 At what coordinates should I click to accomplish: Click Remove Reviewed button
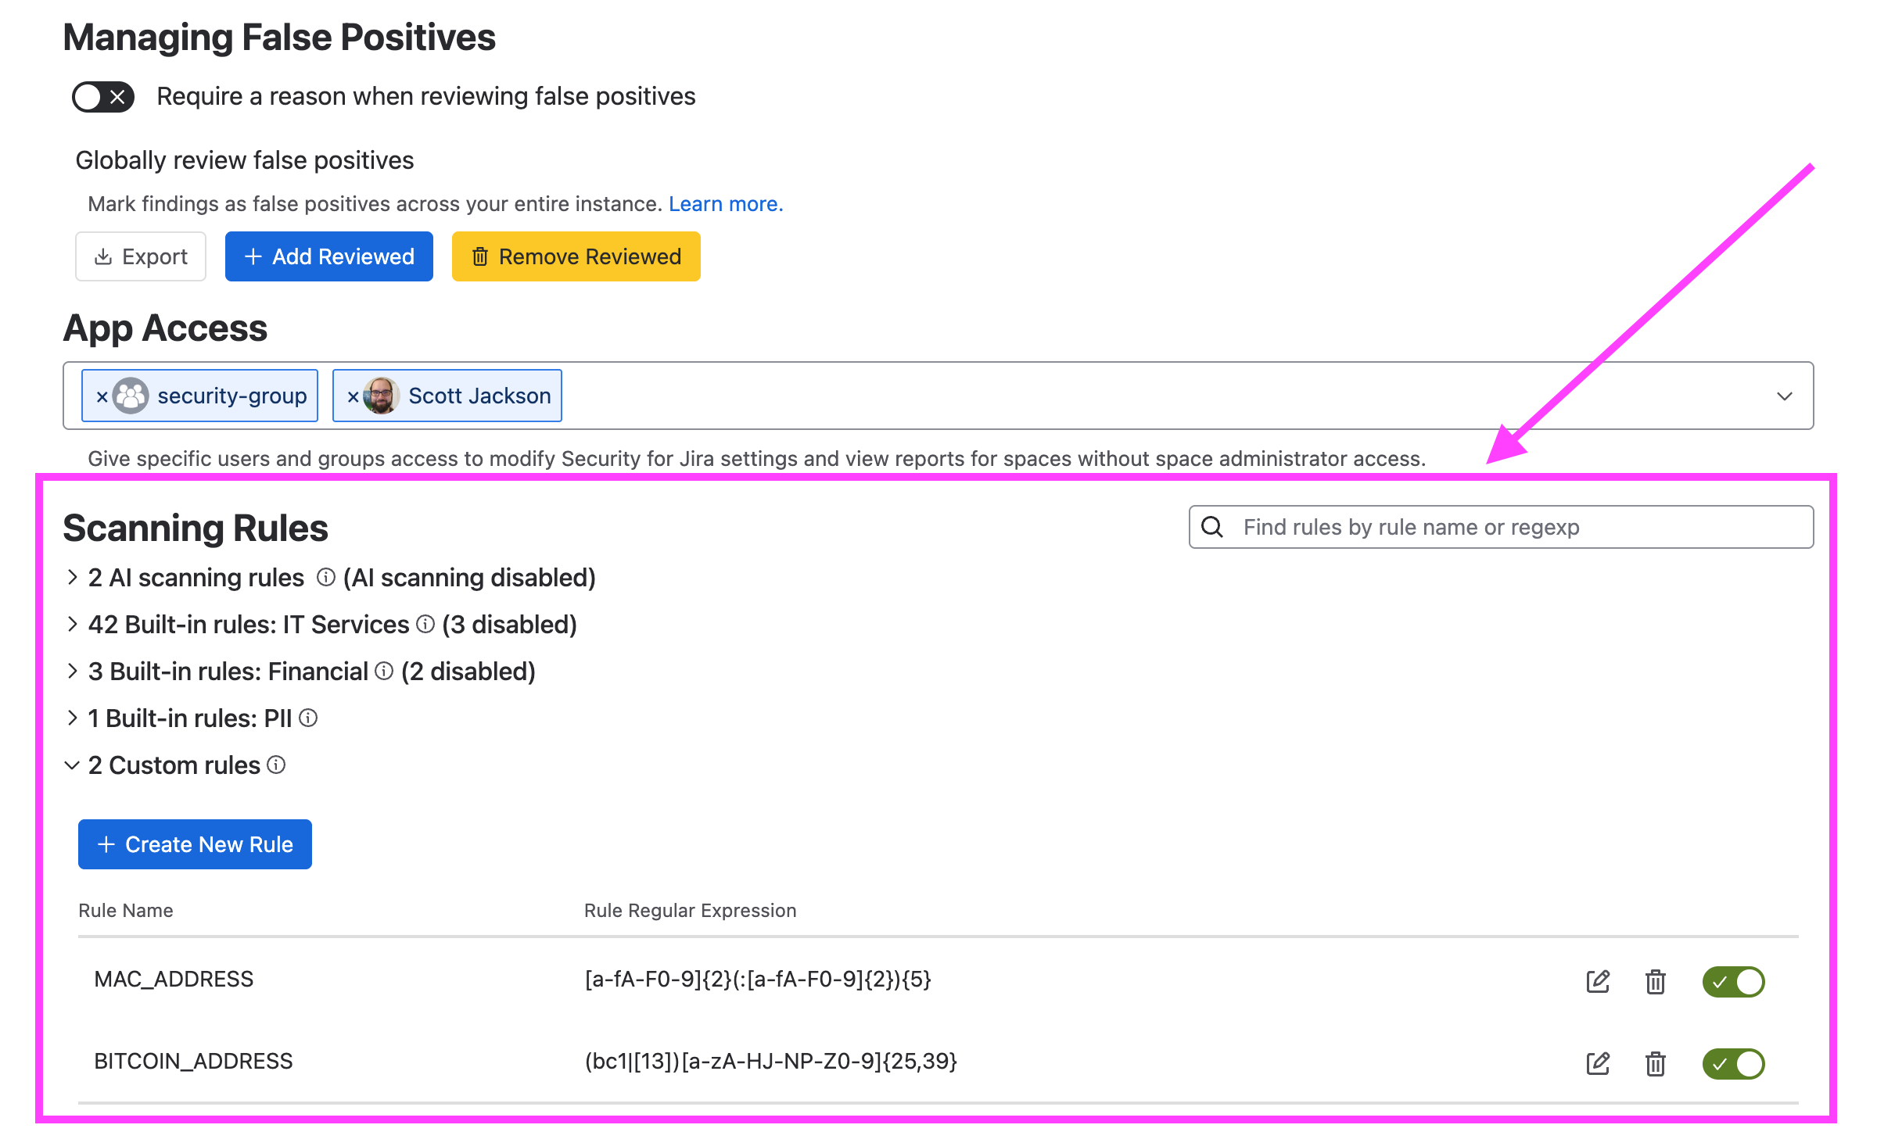pyautogui.click(x=576, y=256)
